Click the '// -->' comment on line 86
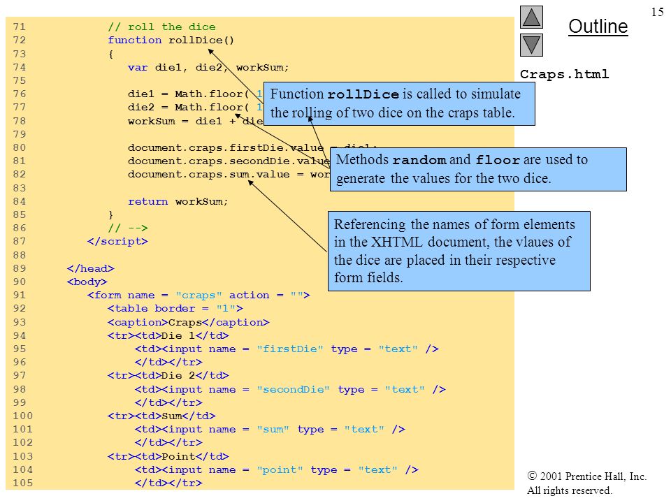This screenshot has height=503, width=671. coord(127,228)
